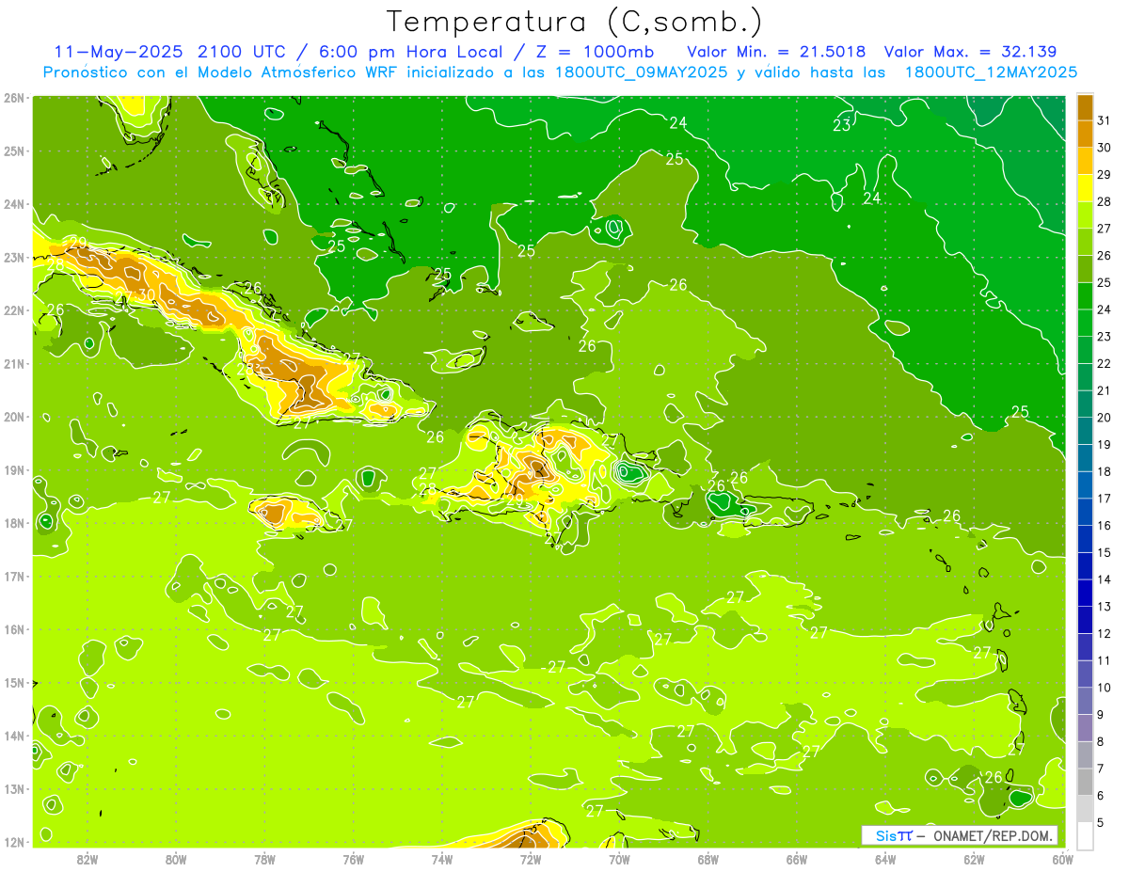Select 'Valor Max. = 32.139' text
Viewport: 1129px width, 872px height.
click(971, 52)
